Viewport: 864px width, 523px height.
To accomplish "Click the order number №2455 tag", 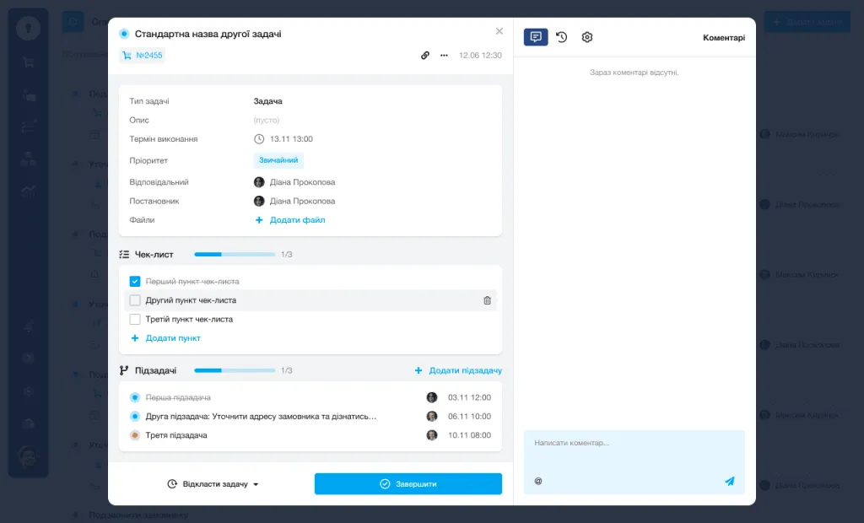I will click(x=142, y=56).
